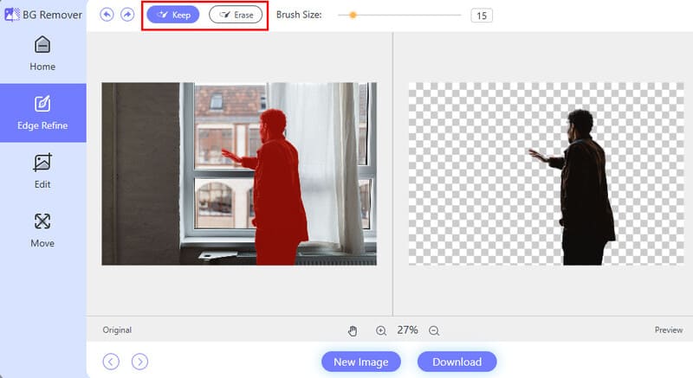Click the Brush Size label
Viewport: 693px width, 378px height.
pyautogui.click(x=299, y=15)
